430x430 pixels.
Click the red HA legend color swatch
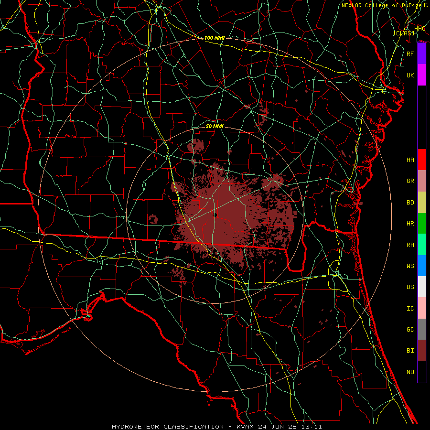coord(422,160)
